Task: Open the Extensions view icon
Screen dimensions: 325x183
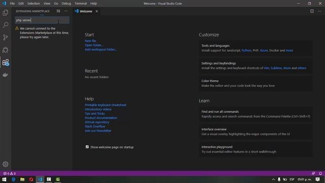Action: (x=6, y=63)
